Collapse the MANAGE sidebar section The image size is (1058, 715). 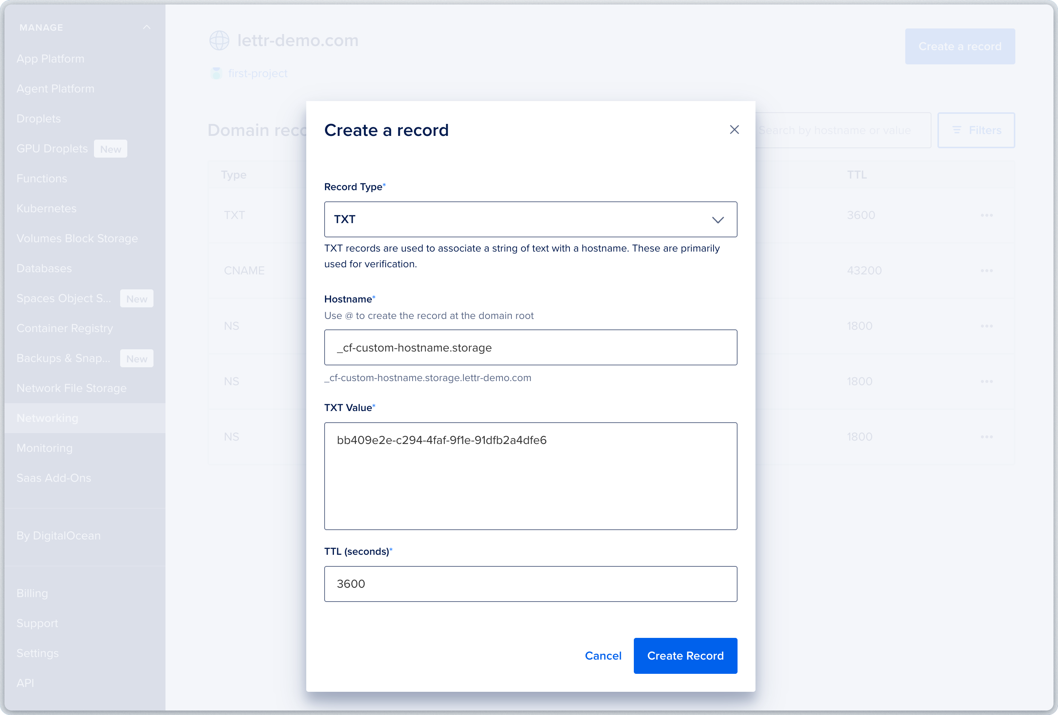[x=147, y=27]
